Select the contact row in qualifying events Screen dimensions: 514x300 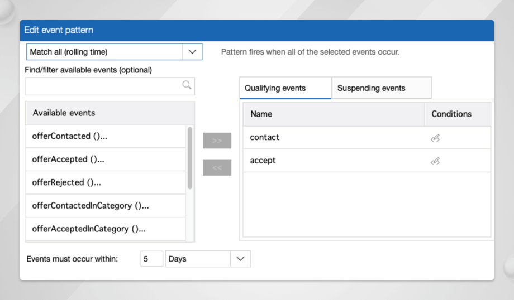point(333,138)
